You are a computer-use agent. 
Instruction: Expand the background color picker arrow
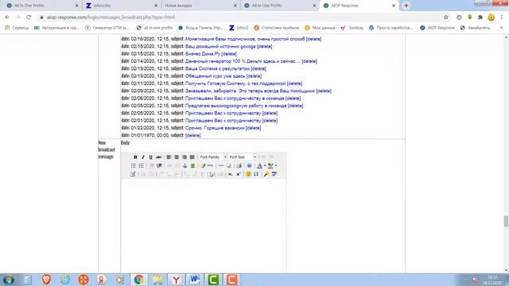click(276, 166)
